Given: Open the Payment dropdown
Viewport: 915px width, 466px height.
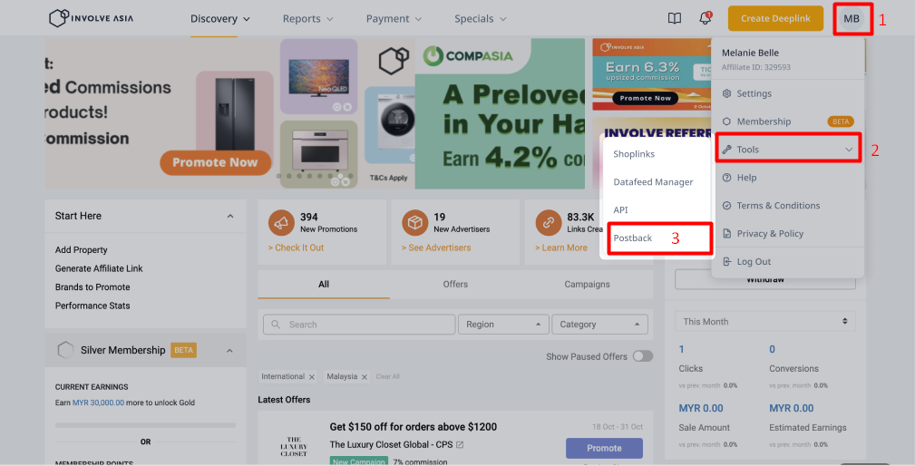Looking at the screenshot, I should (394, 19).
